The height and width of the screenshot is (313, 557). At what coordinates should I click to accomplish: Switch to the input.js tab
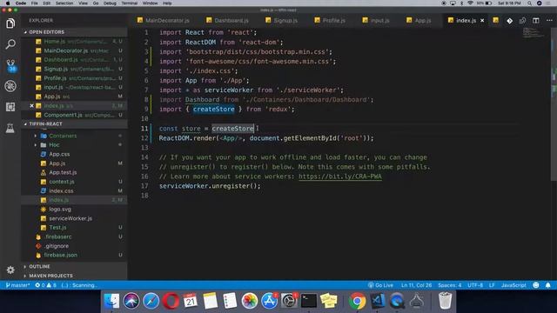[376, 21]
